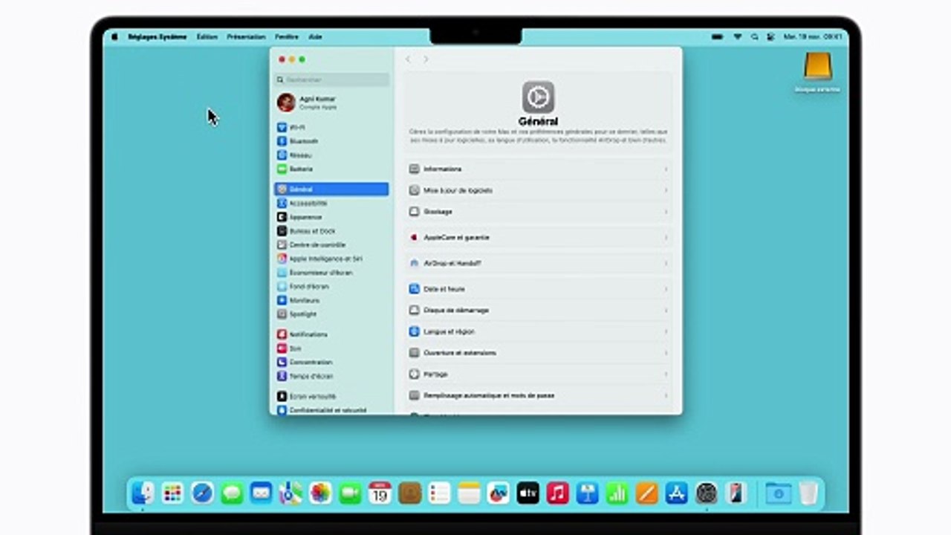Open the Apple menu

114,36
